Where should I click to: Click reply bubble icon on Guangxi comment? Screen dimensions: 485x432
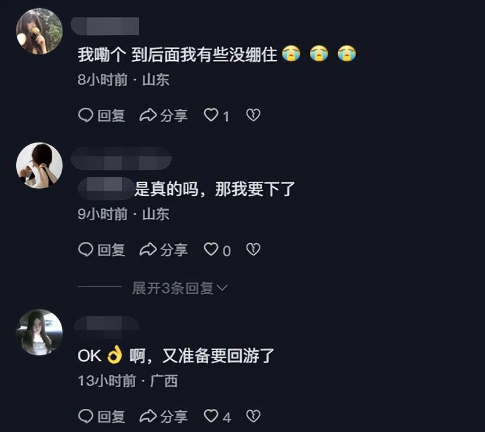click(x=86, y=416)
